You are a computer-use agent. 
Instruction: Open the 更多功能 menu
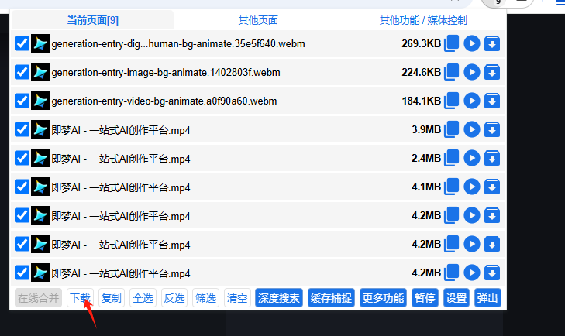(x=383, y=298)
